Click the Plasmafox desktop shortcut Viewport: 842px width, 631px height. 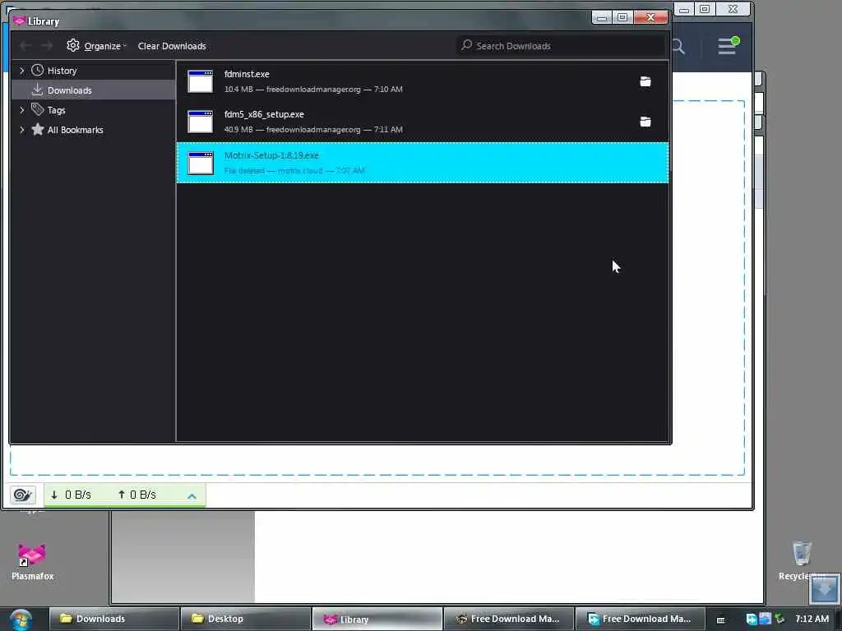pyautogui.click(x=32, y=562)
